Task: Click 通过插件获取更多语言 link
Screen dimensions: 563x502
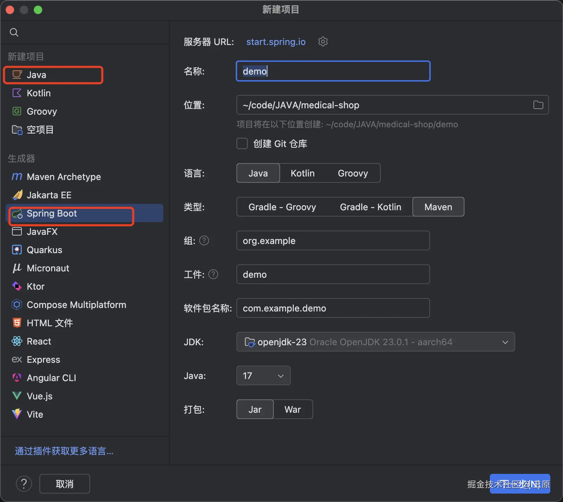Action: [64, 451]
